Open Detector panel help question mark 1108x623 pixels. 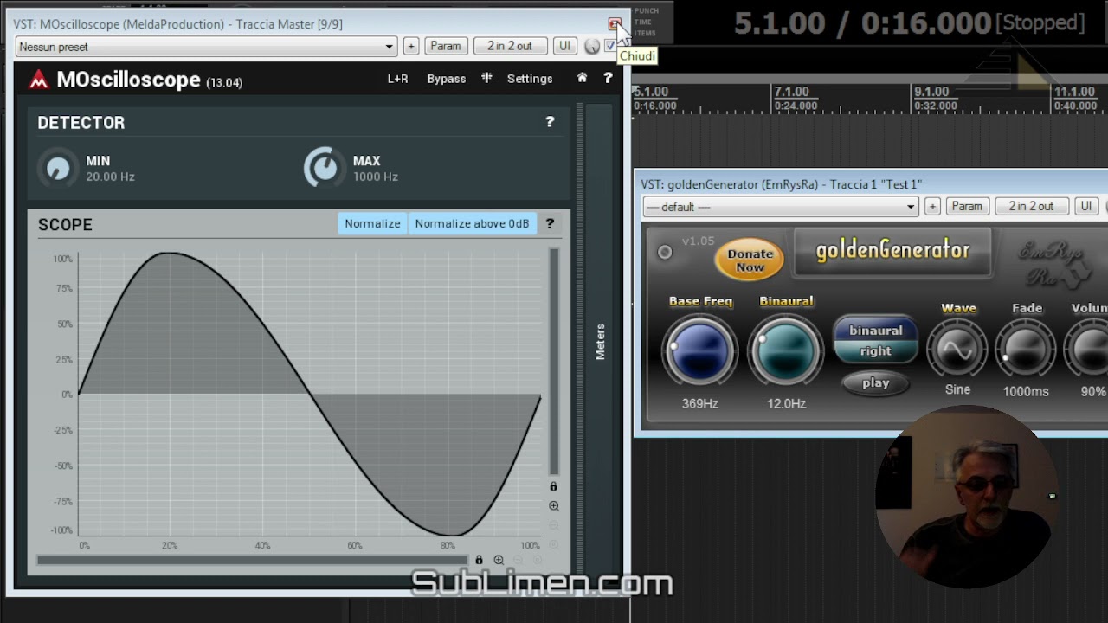tap(550, 122)
